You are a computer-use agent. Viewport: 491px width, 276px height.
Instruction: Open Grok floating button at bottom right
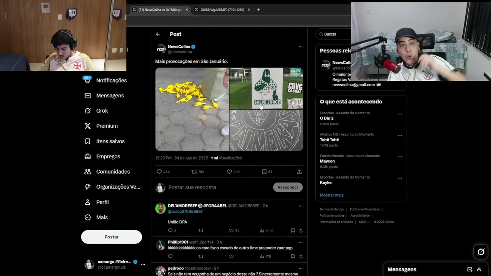(481, 252)
